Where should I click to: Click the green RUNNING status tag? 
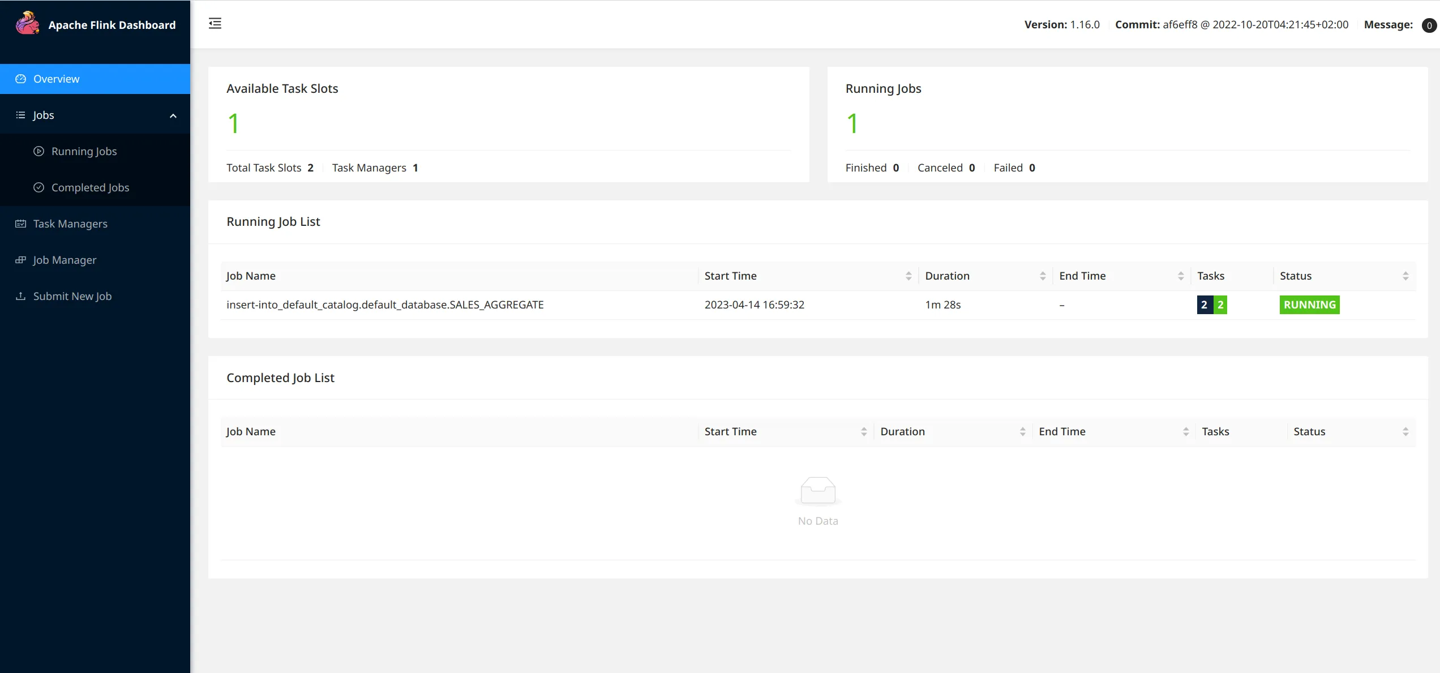pyautogui.click(x=1309, y=305)
